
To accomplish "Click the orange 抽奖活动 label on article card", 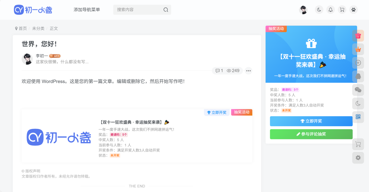I will point(242,112).
